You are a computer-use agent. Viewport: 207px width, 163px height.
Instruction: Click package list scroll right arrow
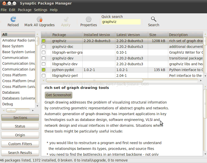click(201, 80)
